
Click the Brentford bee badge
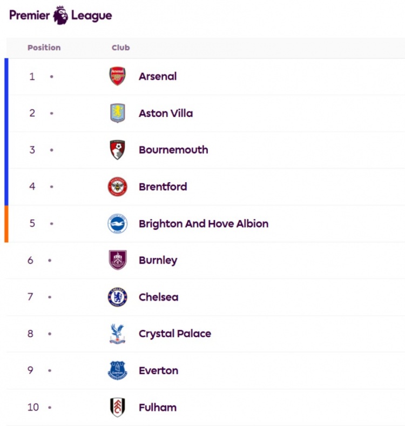point(117,187)
